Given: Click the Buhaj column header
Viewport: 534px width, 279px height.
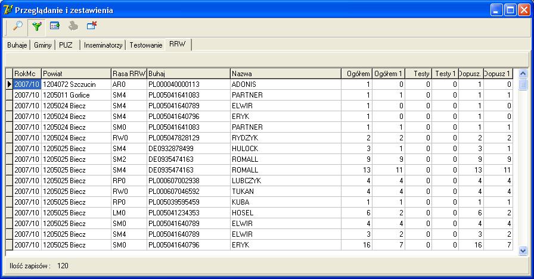Looking at the screenshot, I should [189, 74].
